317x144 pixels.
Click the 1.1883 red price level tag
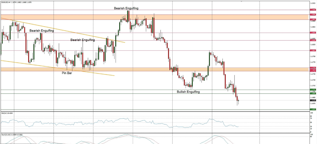pos(313,20)
